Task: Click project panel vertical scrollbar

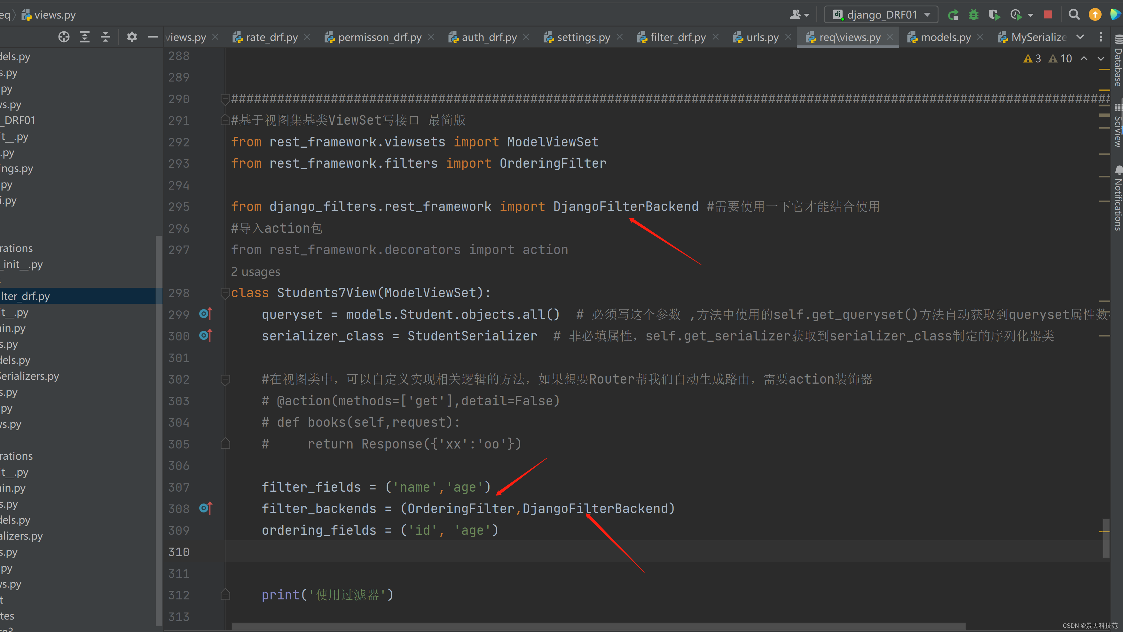Action: click(159, 431)
